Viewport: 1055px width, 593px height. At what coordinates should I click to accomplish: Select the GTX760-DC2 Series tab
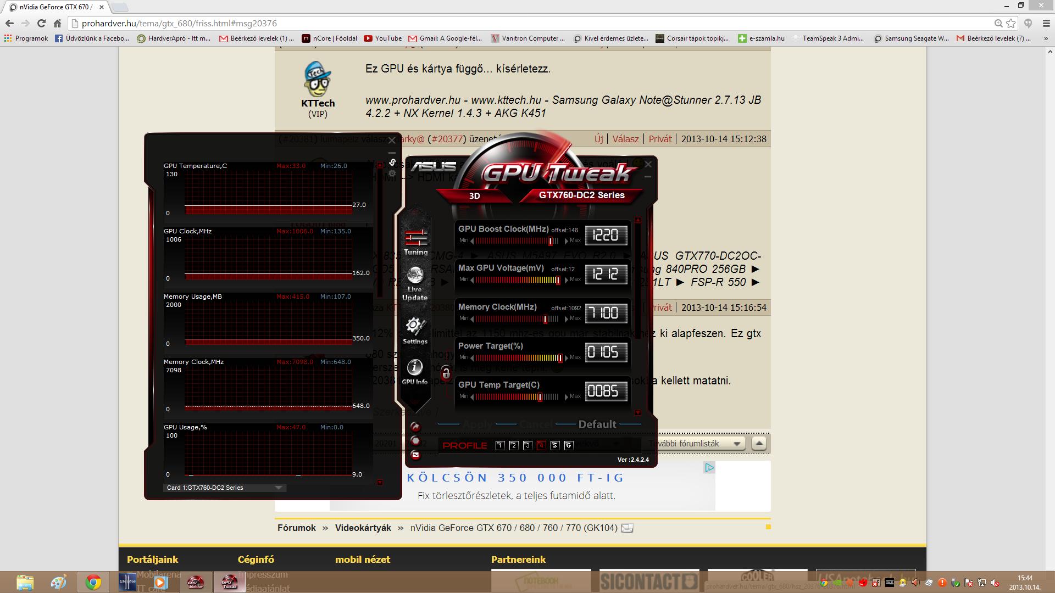click(581, 195)
